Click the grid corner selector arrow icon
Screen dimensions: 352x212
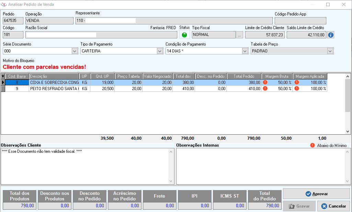(3, 76)
